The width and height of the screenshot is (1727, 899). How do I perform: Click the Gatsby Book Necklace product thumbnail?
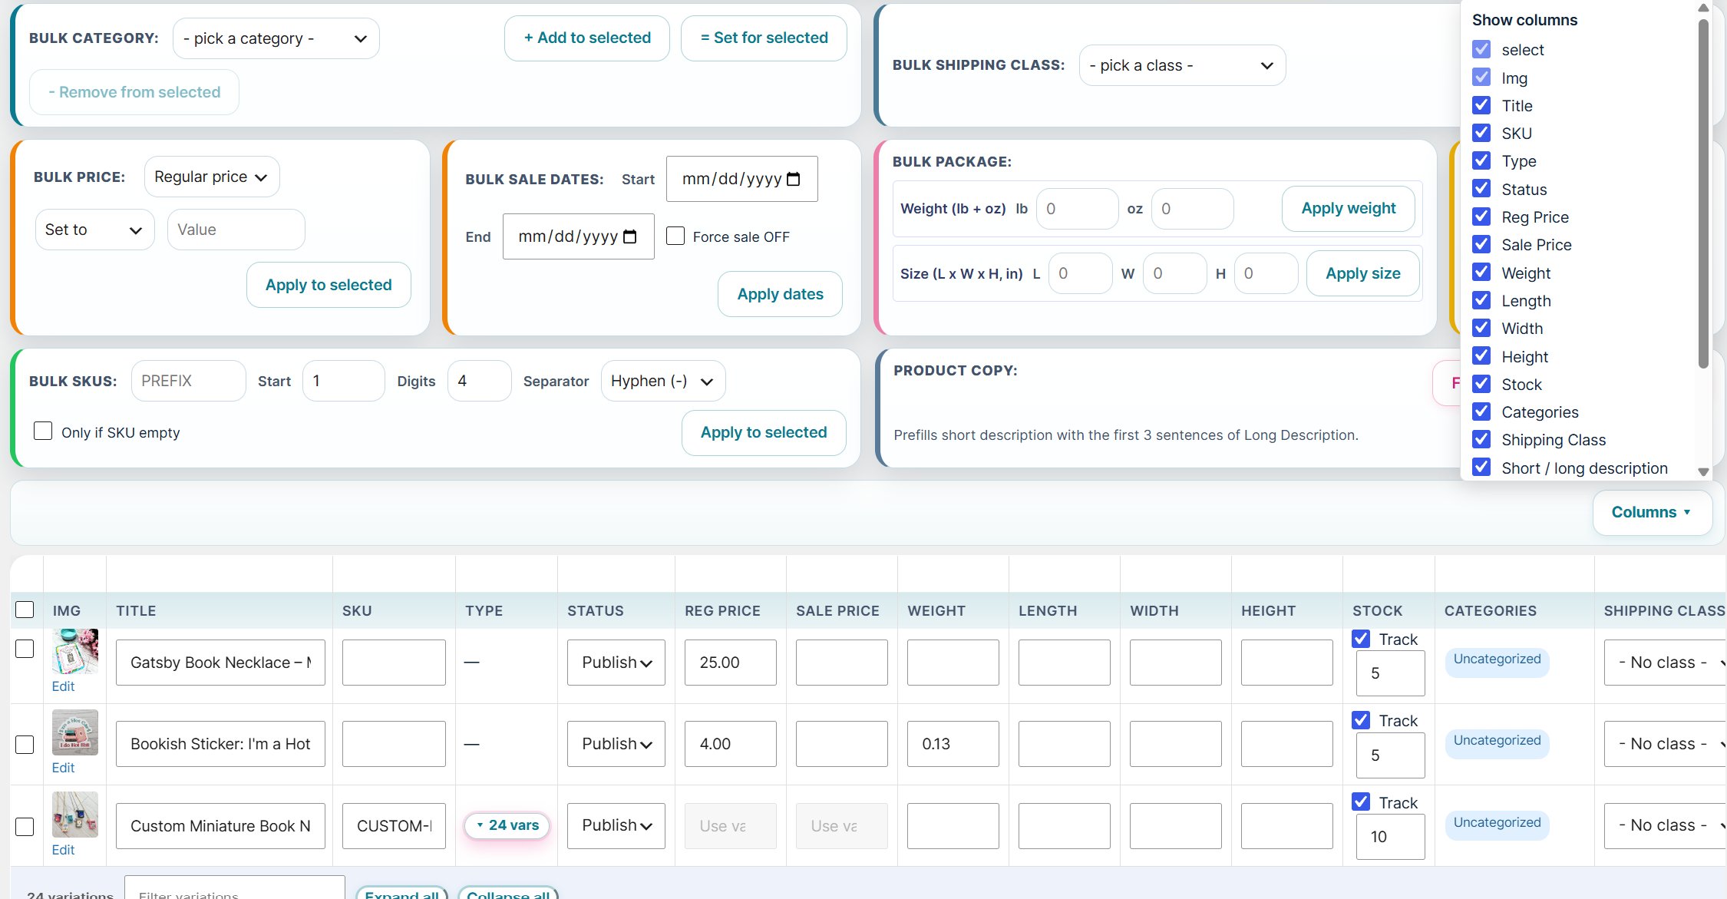pyautogui.click(x=75, y=651)
